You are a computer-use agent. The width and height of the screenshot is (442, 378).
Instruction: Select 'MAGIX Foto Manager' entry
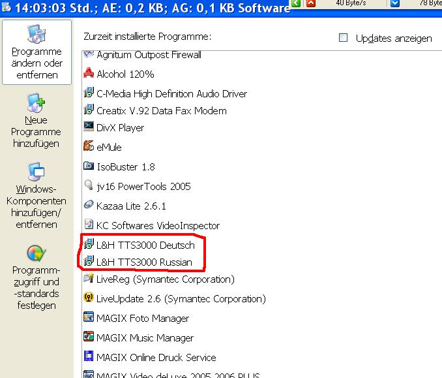click(x=143, y=319)
